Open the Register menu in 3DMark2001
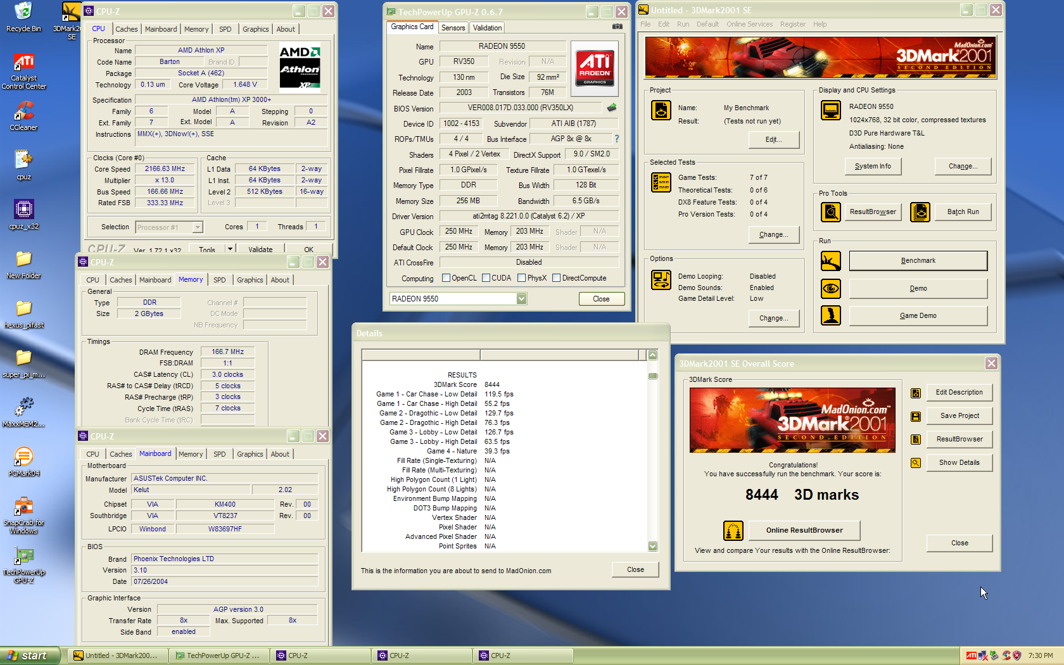This screenshot has height=665, width=1064. pyautogui.click(x=792, y=24)
